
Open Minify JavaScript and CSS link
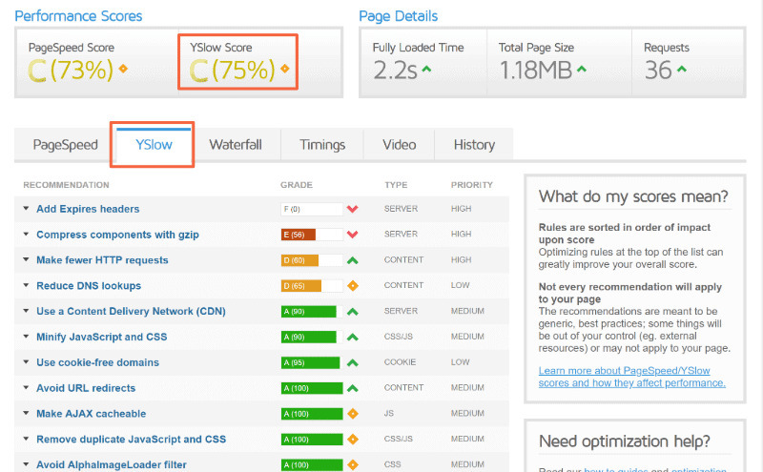coord(102,337)
